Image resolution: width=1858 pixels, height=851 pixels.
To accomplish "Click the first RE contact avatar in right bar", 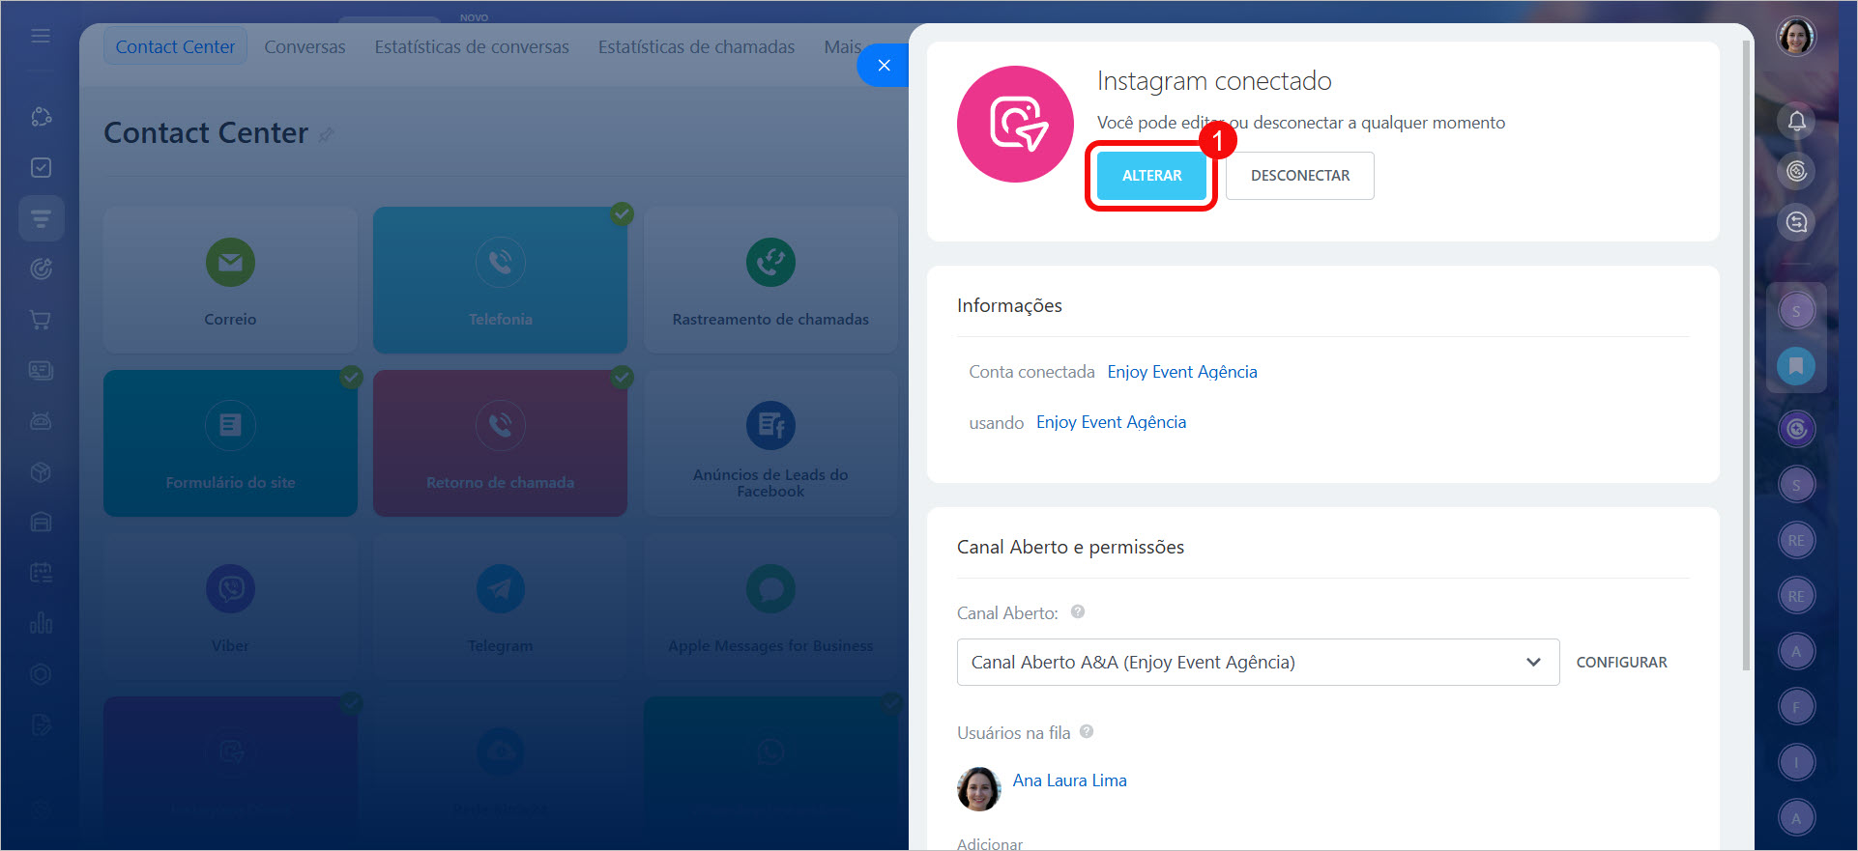I will (1796, 540).
